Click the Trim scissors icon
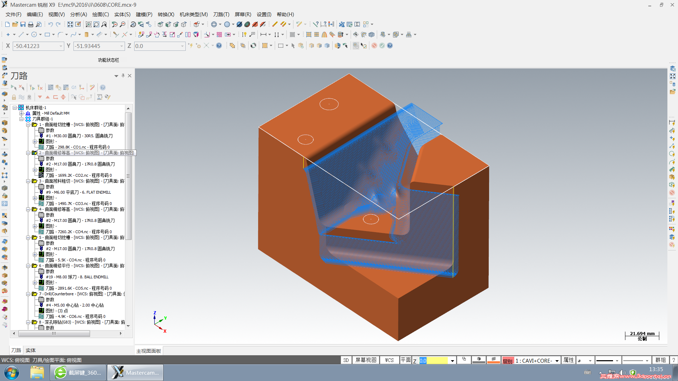This screenshot has width=678, height=381. tap(116, 35)
